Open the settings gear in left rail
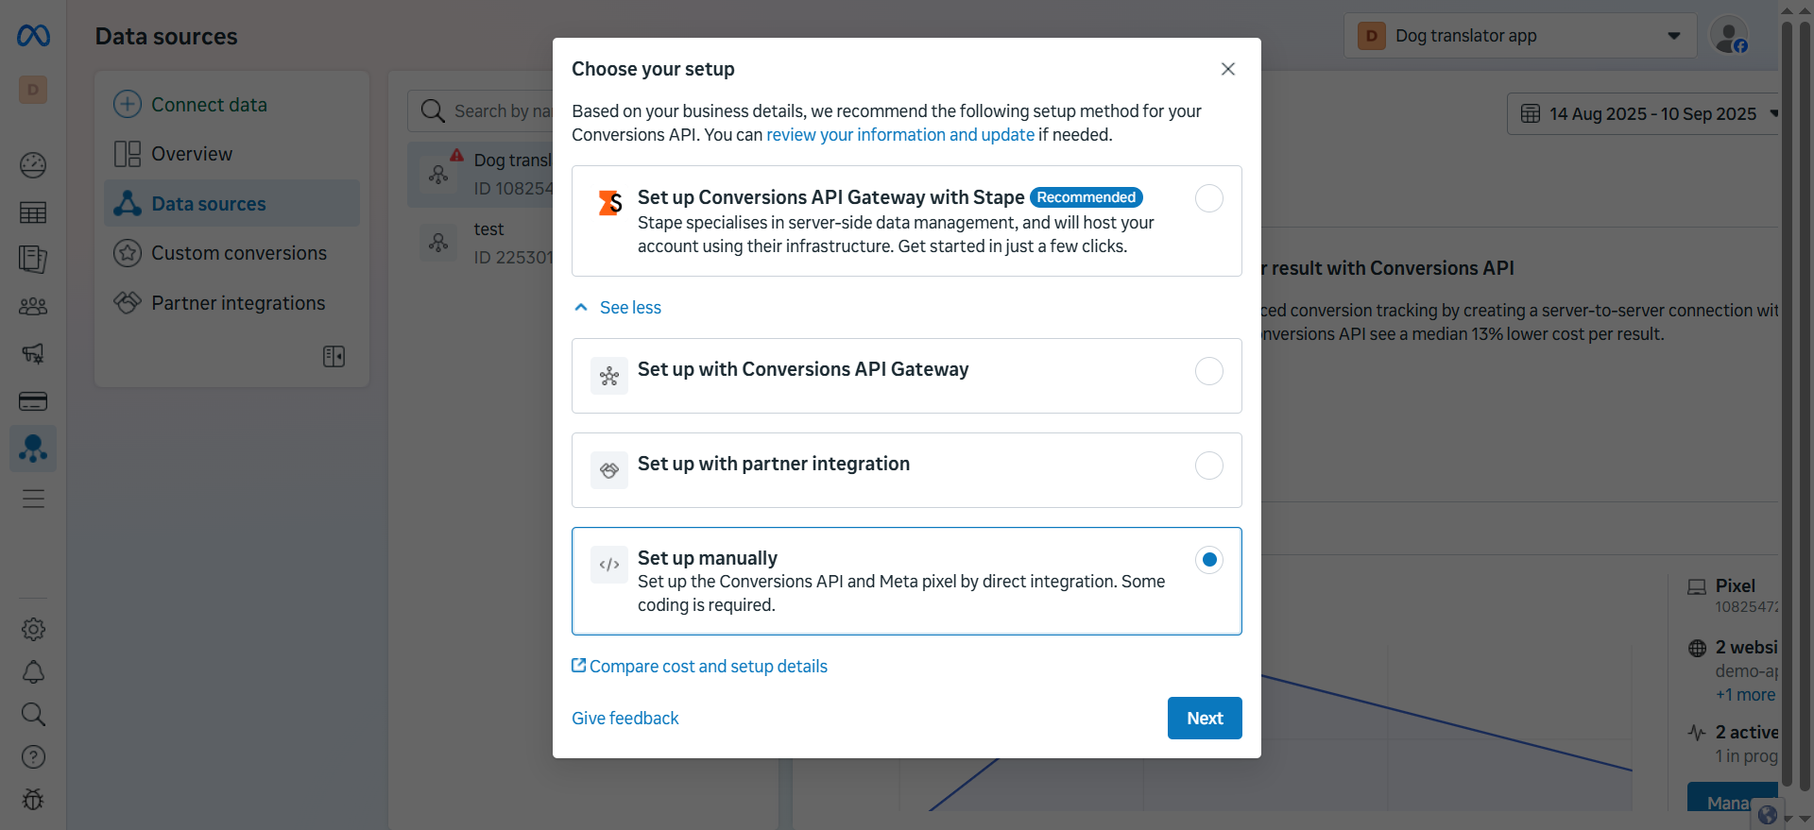This screenshot has width=1814, height=830. point(33,629)
